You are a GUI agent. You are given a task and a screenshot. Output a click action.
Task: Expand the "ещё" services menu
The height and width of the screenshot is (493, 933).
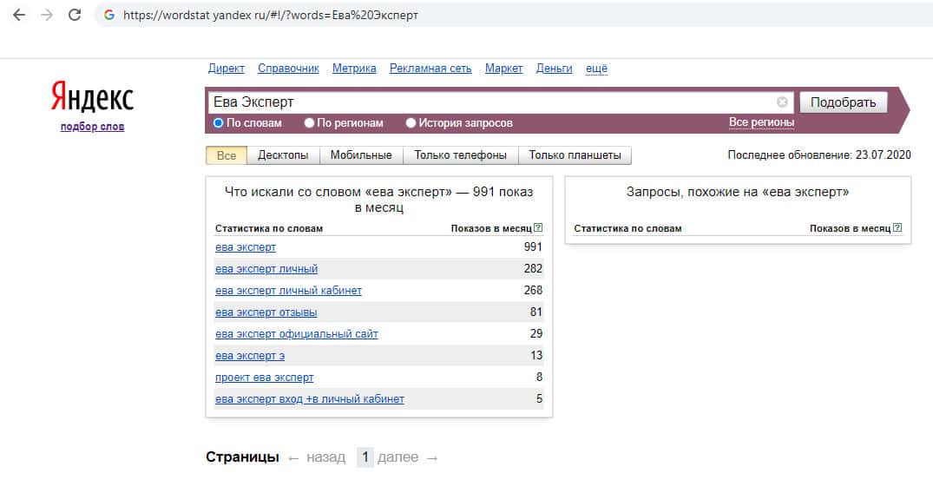coord(596,69)
